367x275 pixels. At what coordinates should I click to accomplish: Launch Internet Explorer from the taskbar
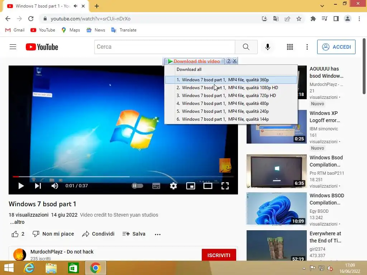pyautogui.click(x=29, y=268)
